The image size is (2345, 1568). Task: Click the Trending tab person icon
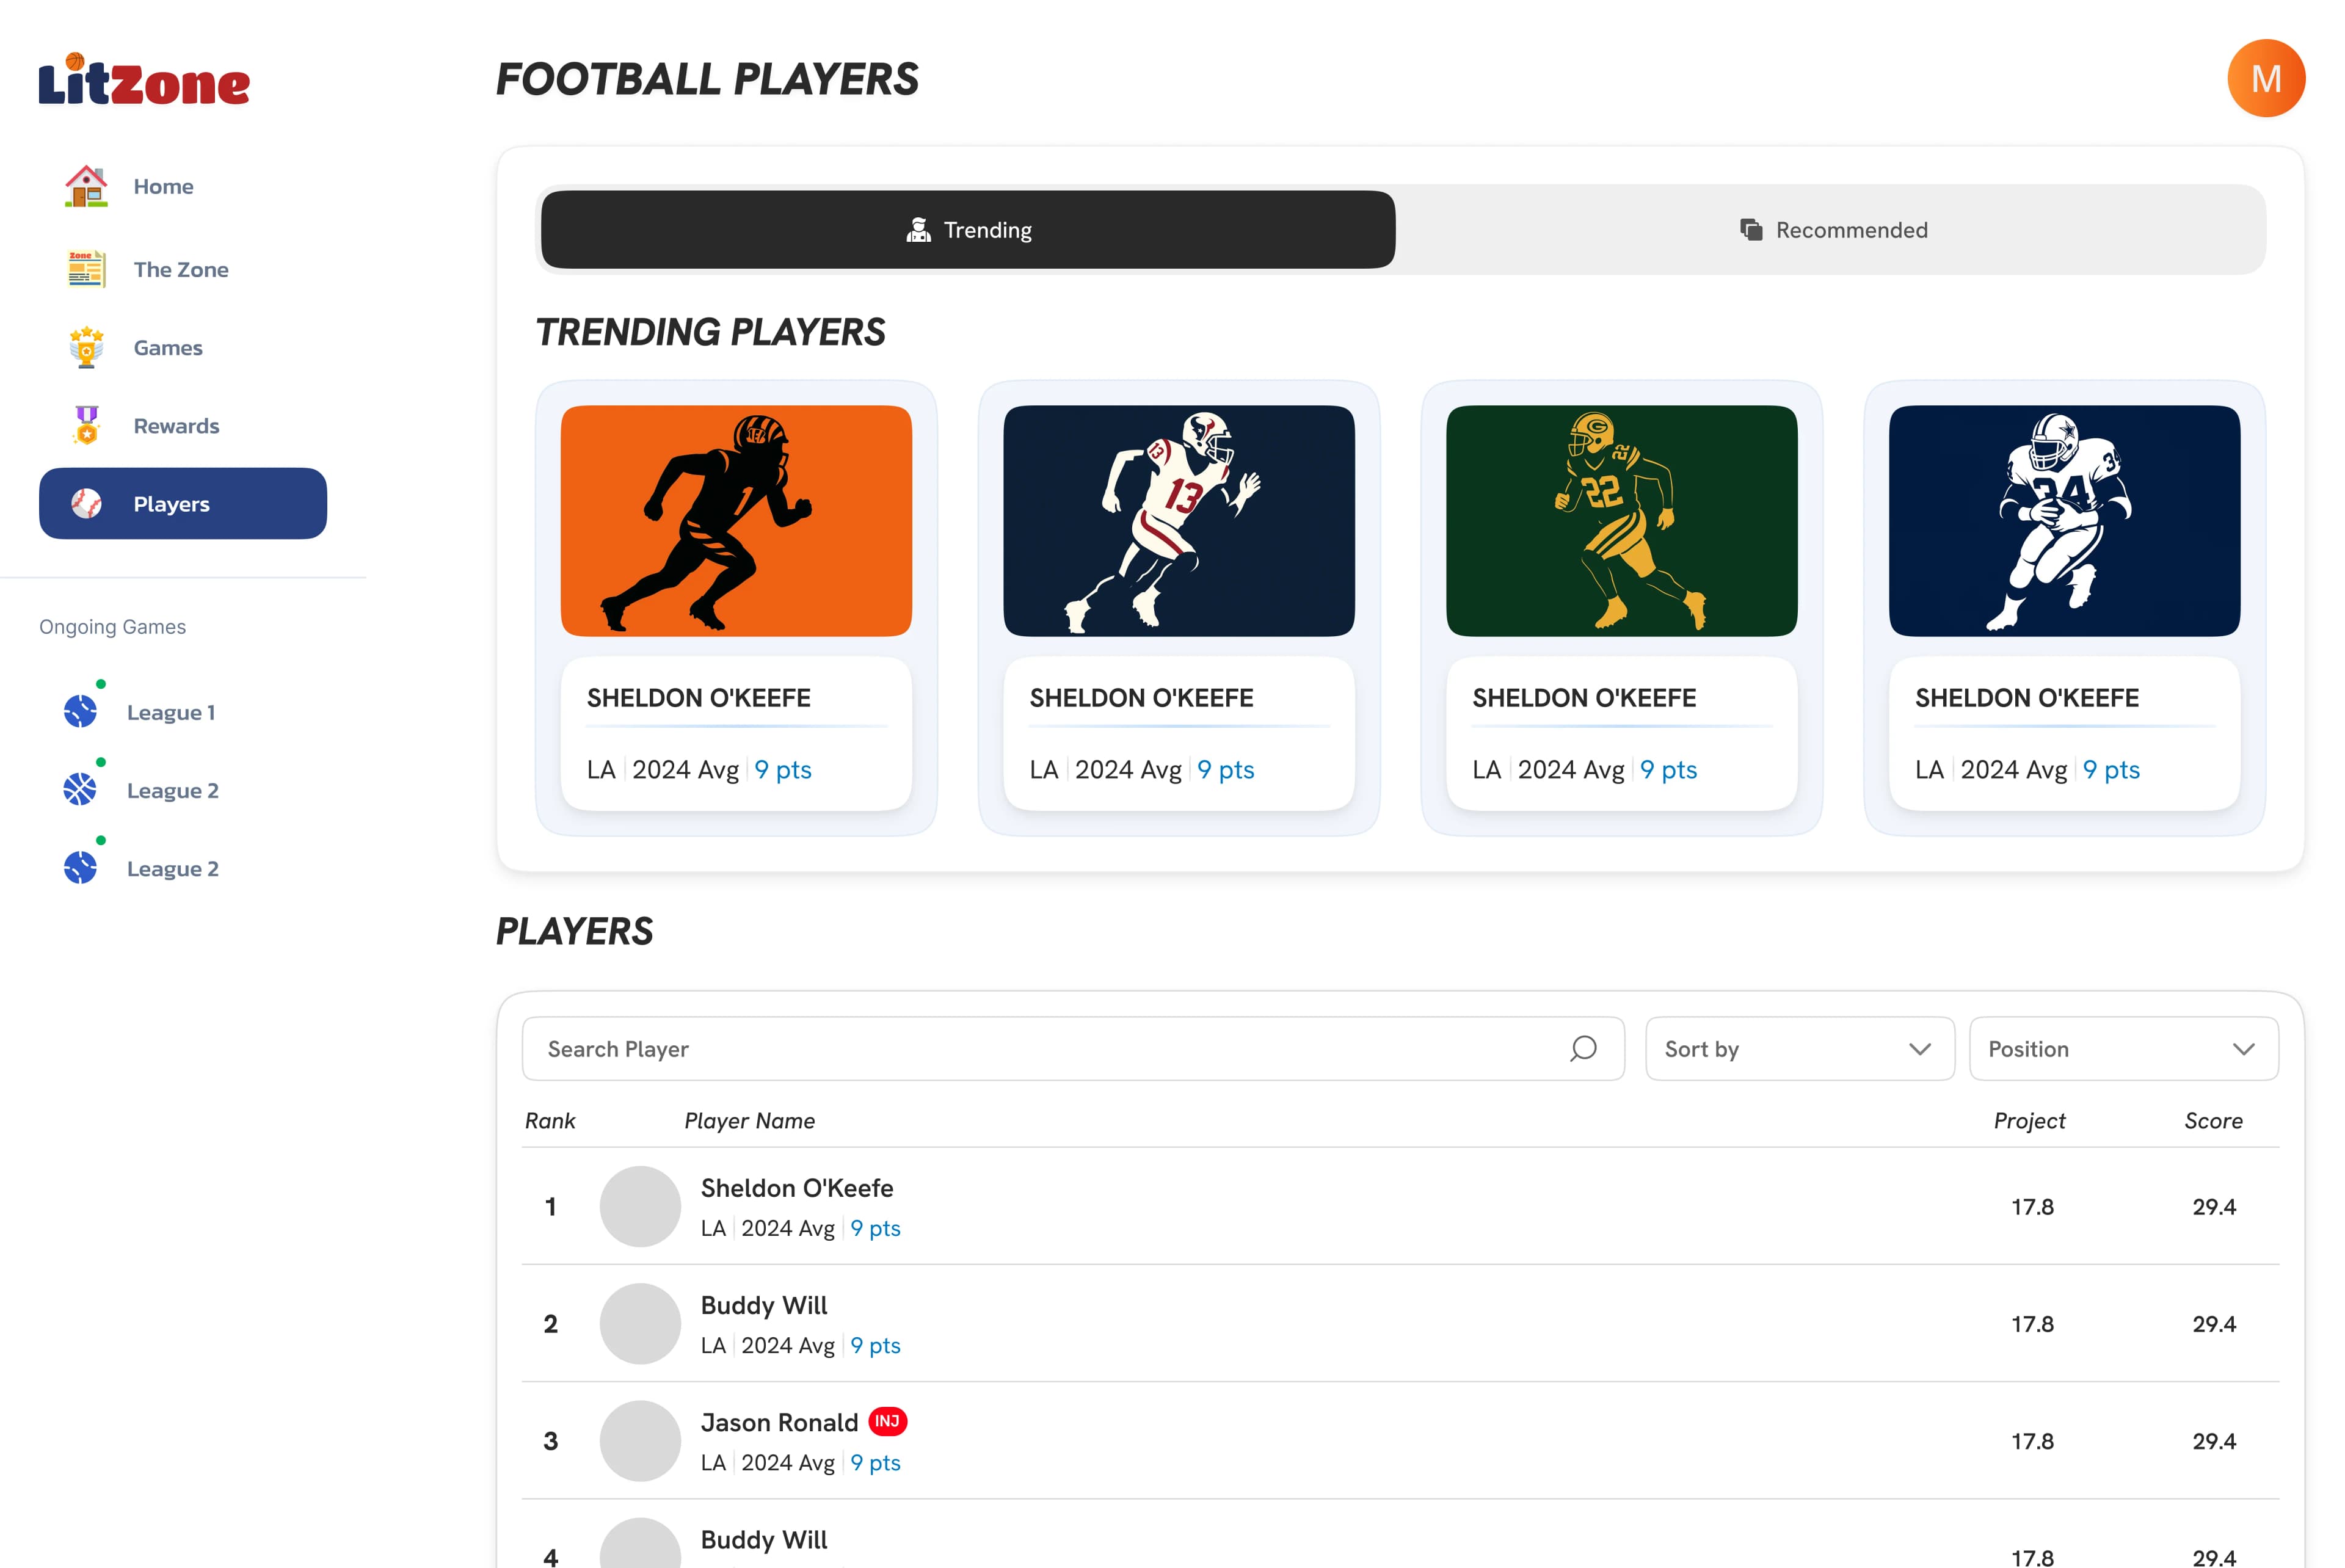pyautogui.click(x=918, y=230)
